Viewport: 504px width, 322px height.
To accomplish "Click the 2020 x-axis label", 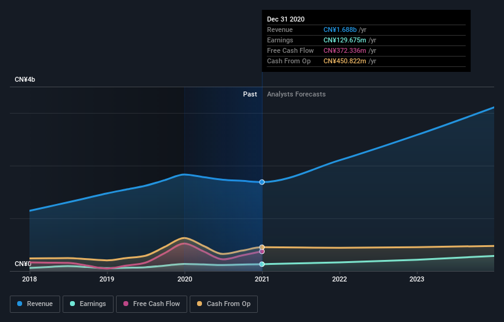I will click(185, 279).
